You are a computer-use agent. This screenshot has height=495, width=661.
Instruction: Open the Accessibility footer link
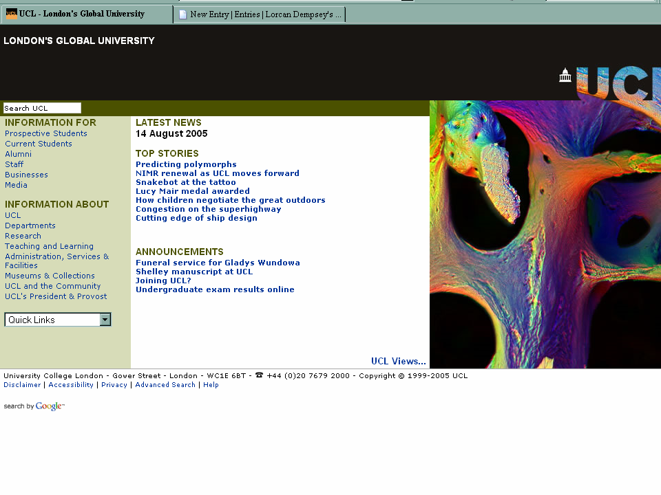pos(71,385)
